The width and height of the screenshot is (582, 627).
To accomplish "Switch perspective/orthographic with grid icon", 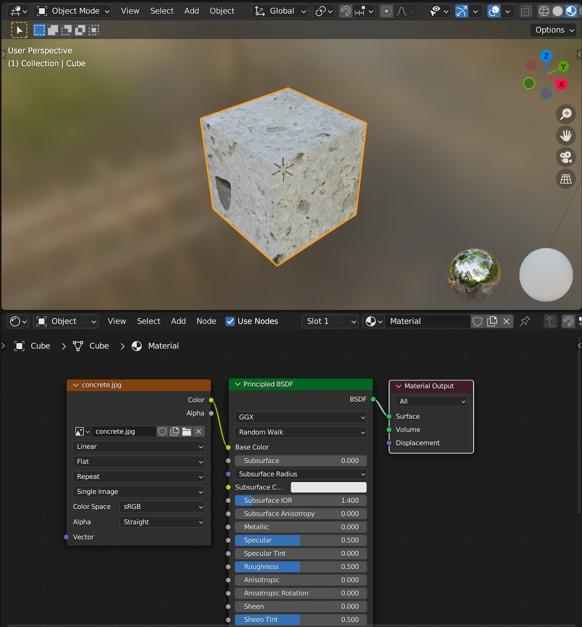I will [566, 179].
